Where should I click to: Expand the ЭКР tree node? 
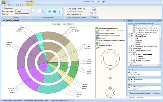pyautogui.click(x=129, y=63)
